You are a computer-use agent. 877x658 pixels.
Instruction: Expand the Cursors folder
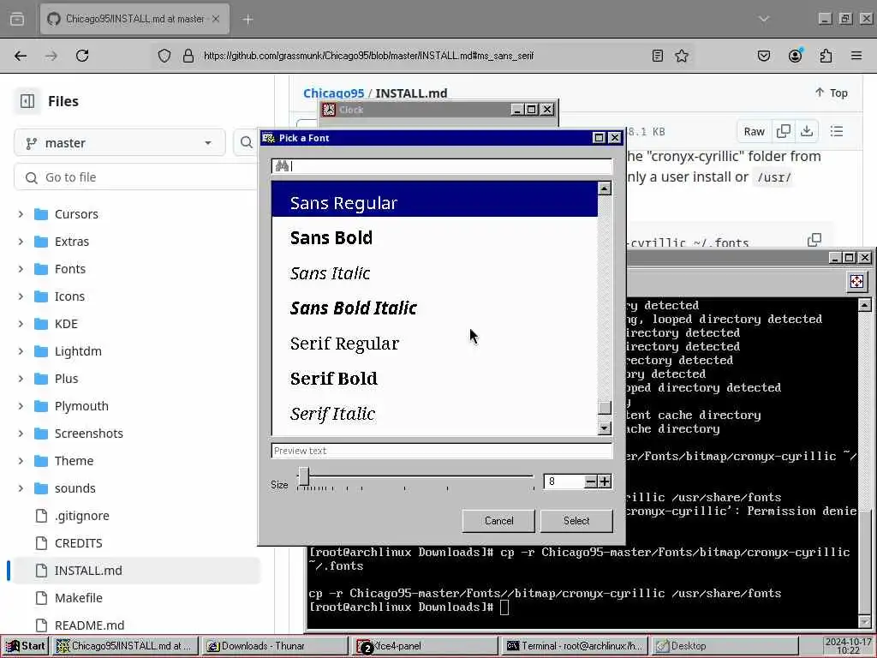[21, 214]
